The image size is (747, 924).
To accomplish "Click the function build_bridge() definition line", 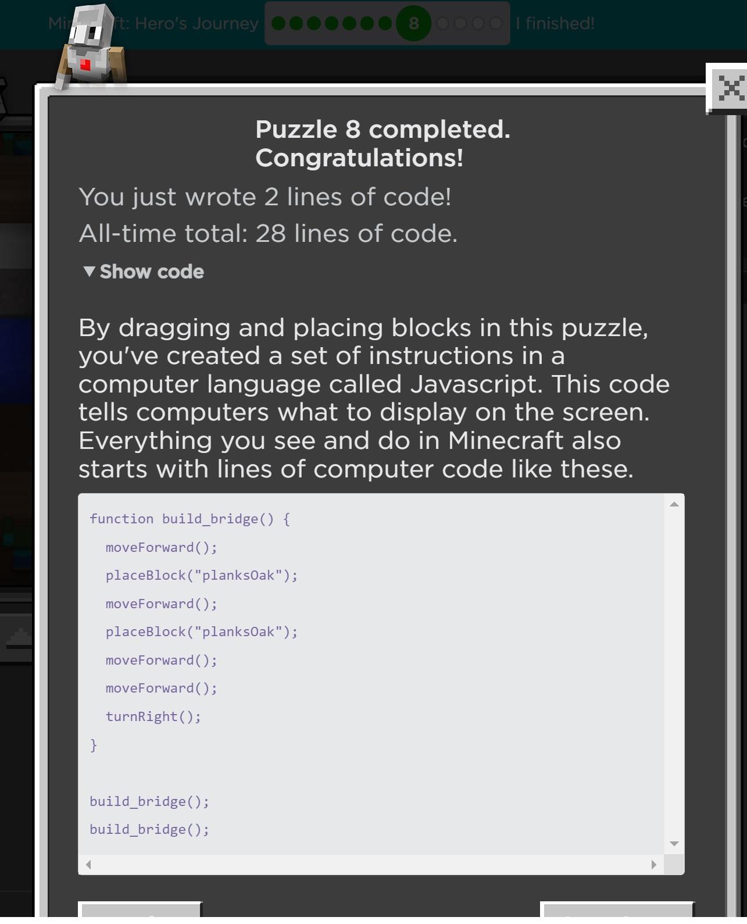I will pos(190,519).
